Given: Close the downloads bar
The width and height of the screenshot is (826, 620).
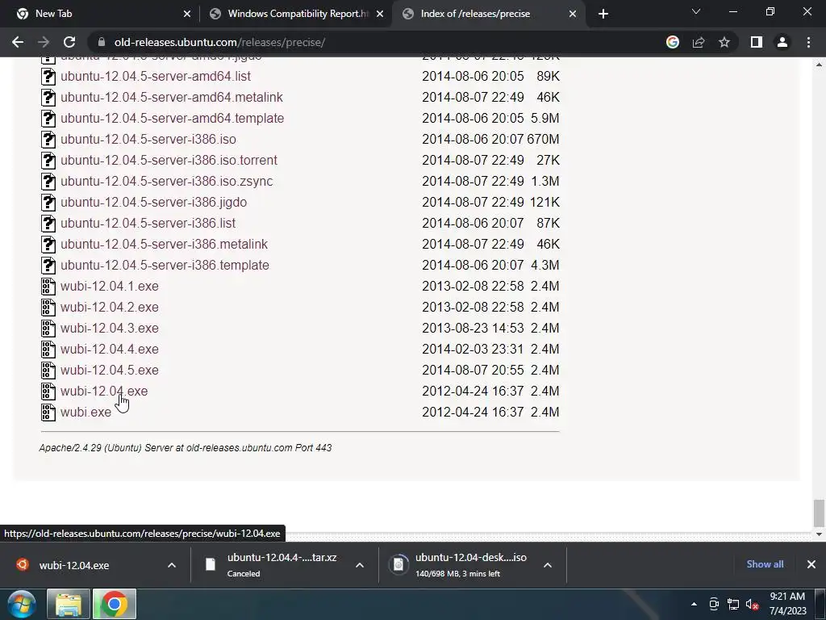Looking at the screenshot, I should (811, 564).
